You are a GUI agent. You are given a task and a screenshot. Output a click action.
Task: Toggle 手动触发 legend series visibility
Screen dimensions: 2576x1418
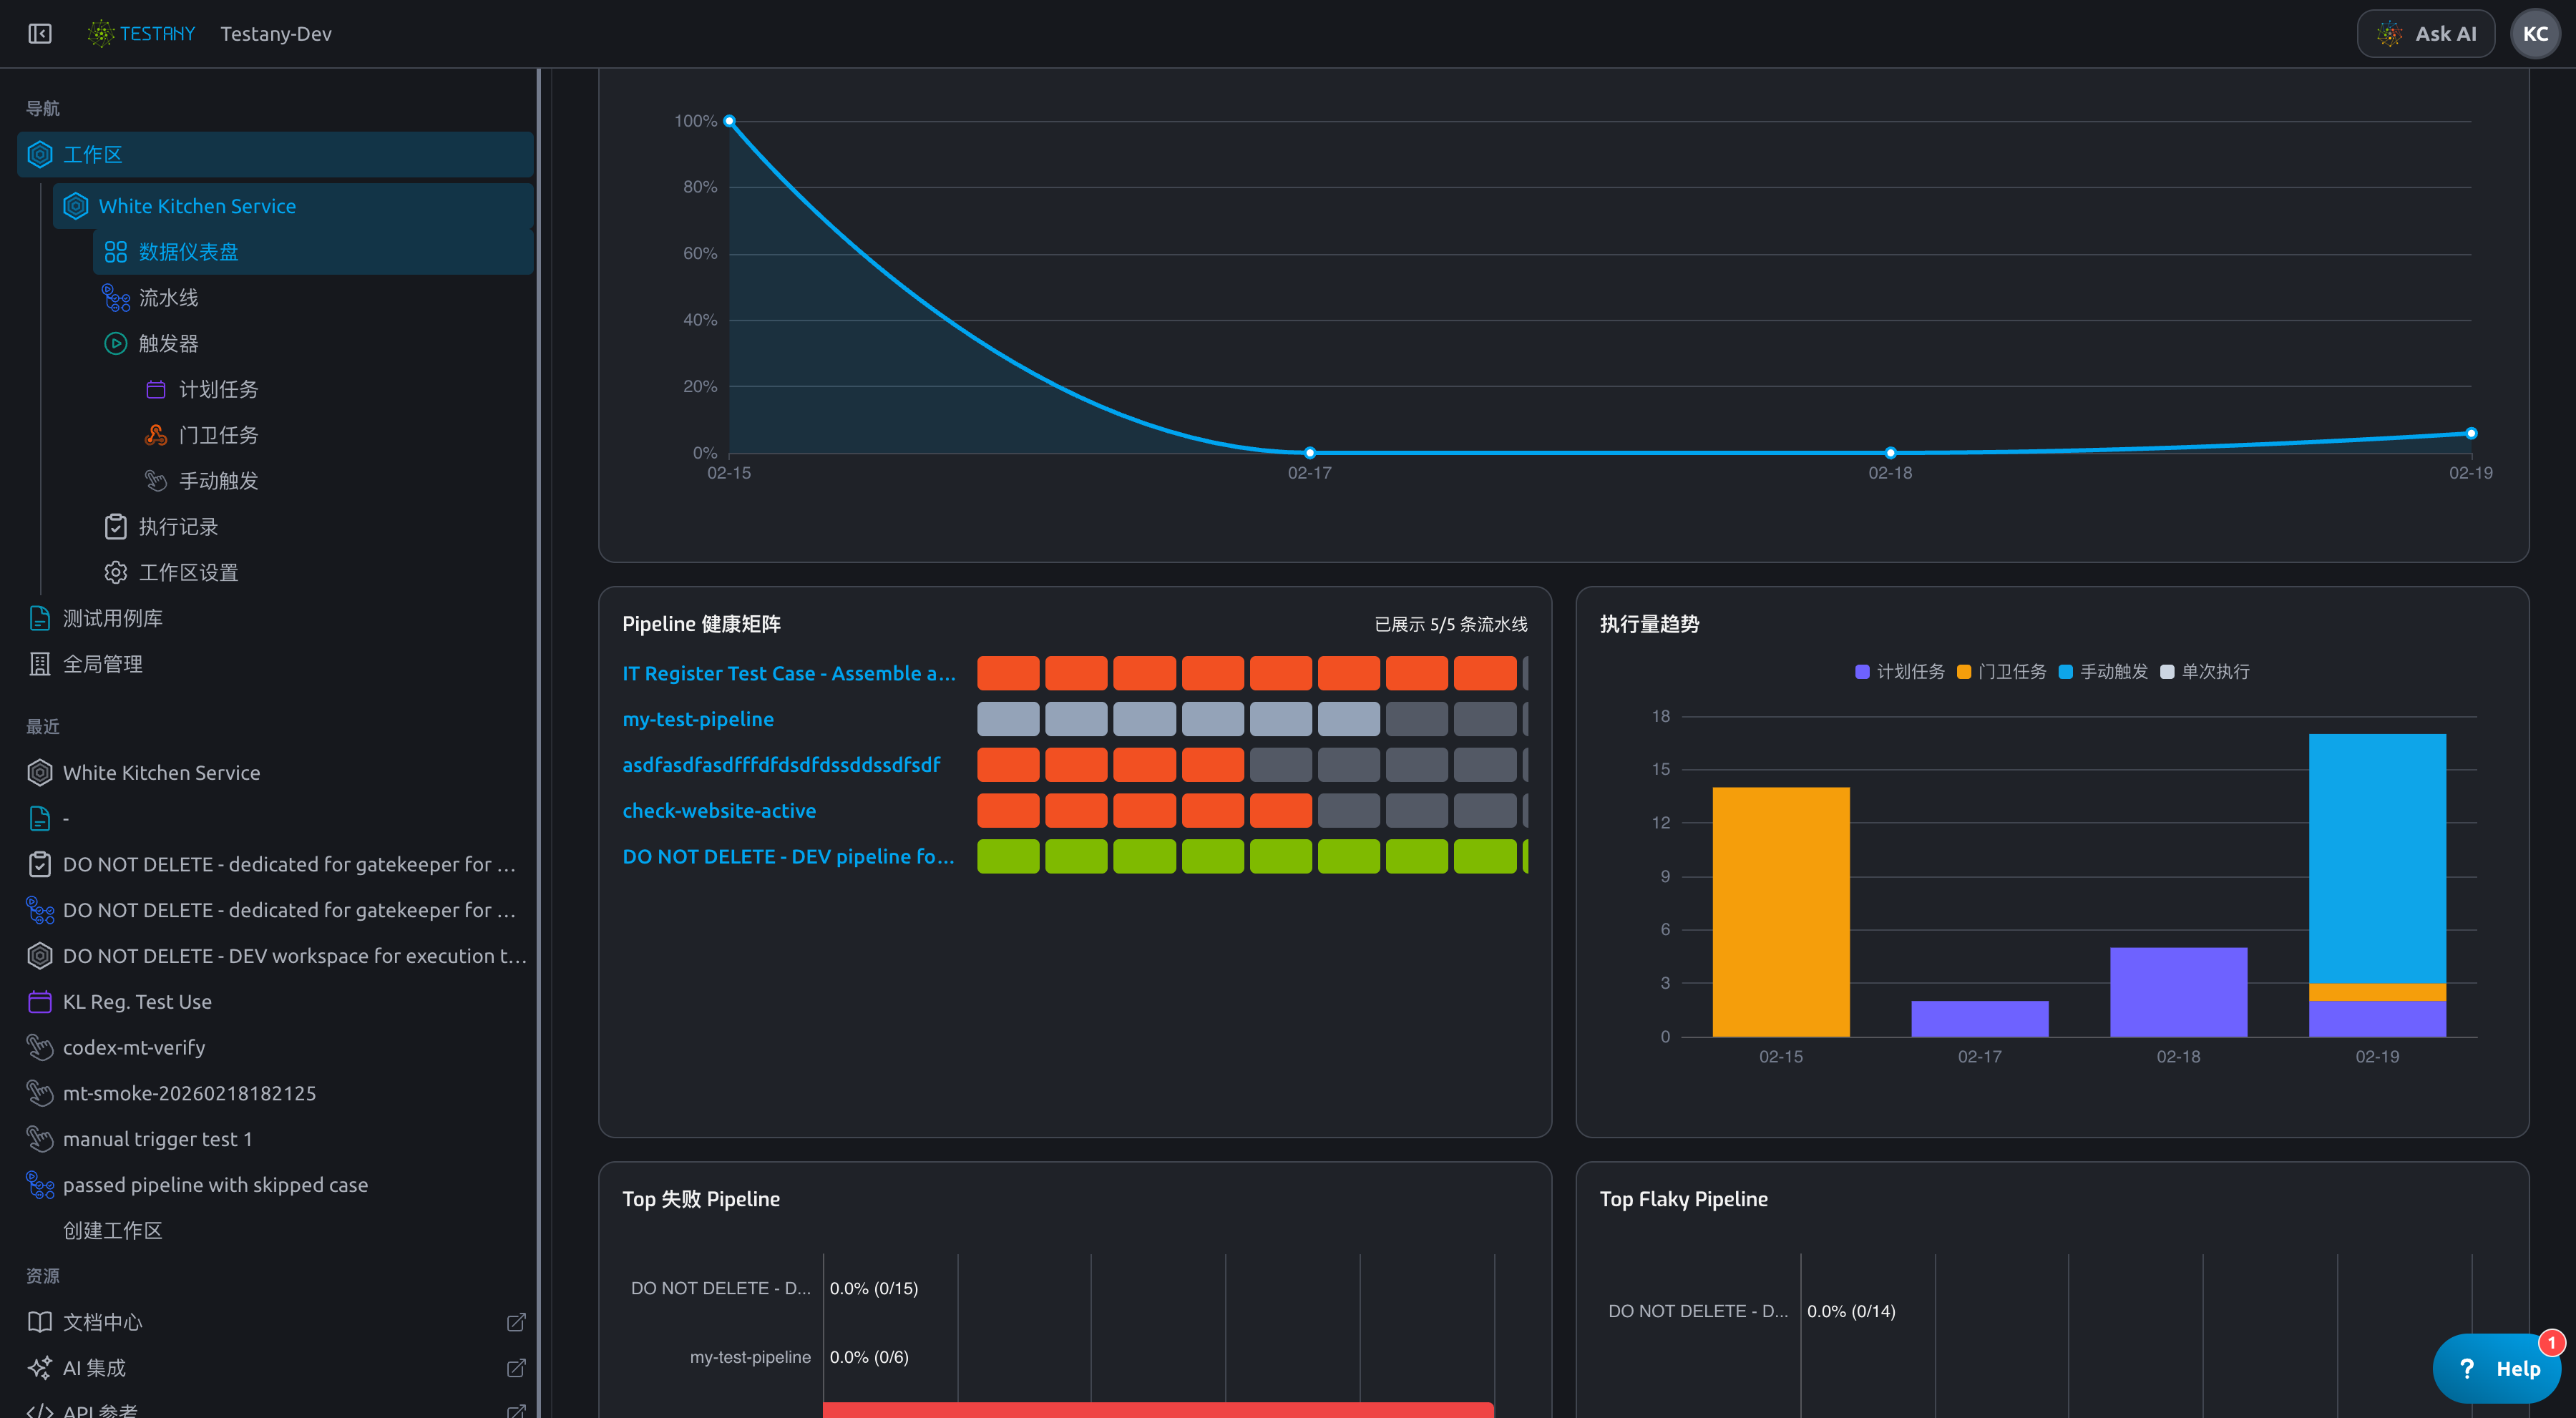pyautogui.click(x=2104, y=671)
